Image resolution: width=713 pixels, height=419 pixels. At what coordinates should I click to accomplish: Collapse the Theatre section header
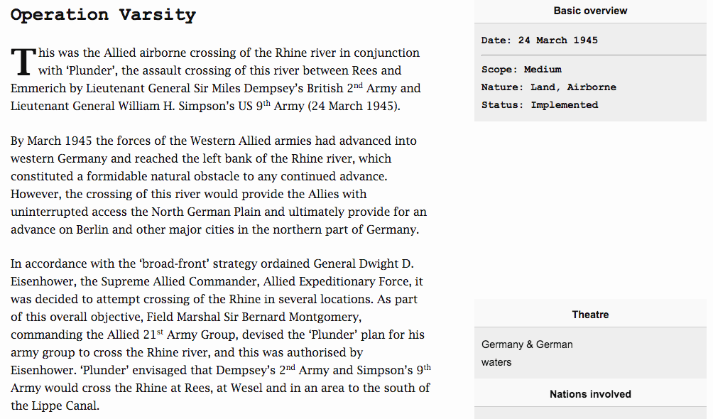590,315
